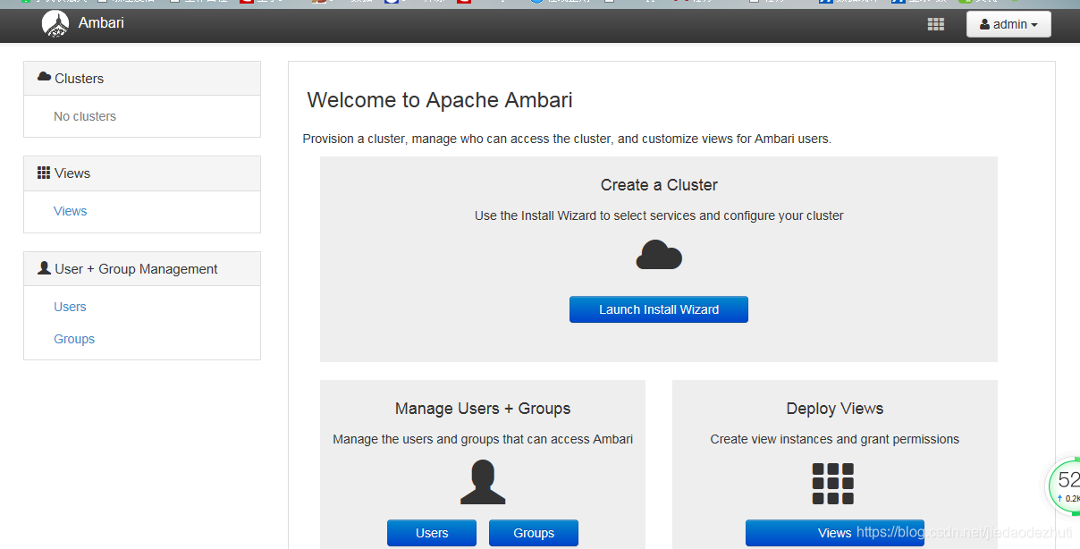Click the Views grid icon in sidebar
Viewport: 1080px width, 549px height.
[44, 173]
